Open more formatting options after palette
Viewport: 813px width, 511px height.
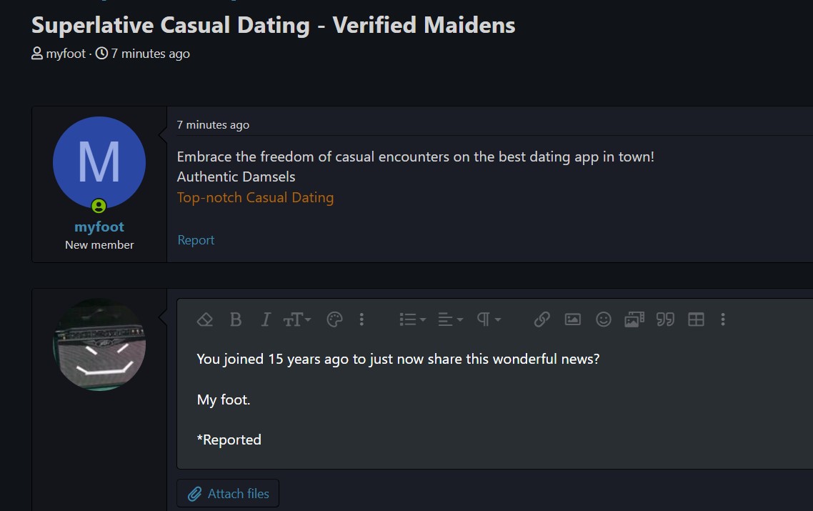[x=361, y=319]
